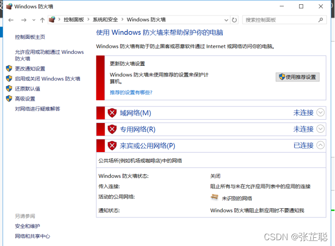
Task: Click the shield icon beside 启用或关闭 Windows 防火墙
Action: 9,78
